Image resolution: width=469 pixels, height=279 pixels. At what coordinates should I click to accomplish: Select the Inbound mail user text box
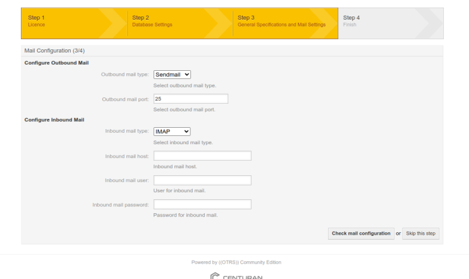[x=202, y=180]
